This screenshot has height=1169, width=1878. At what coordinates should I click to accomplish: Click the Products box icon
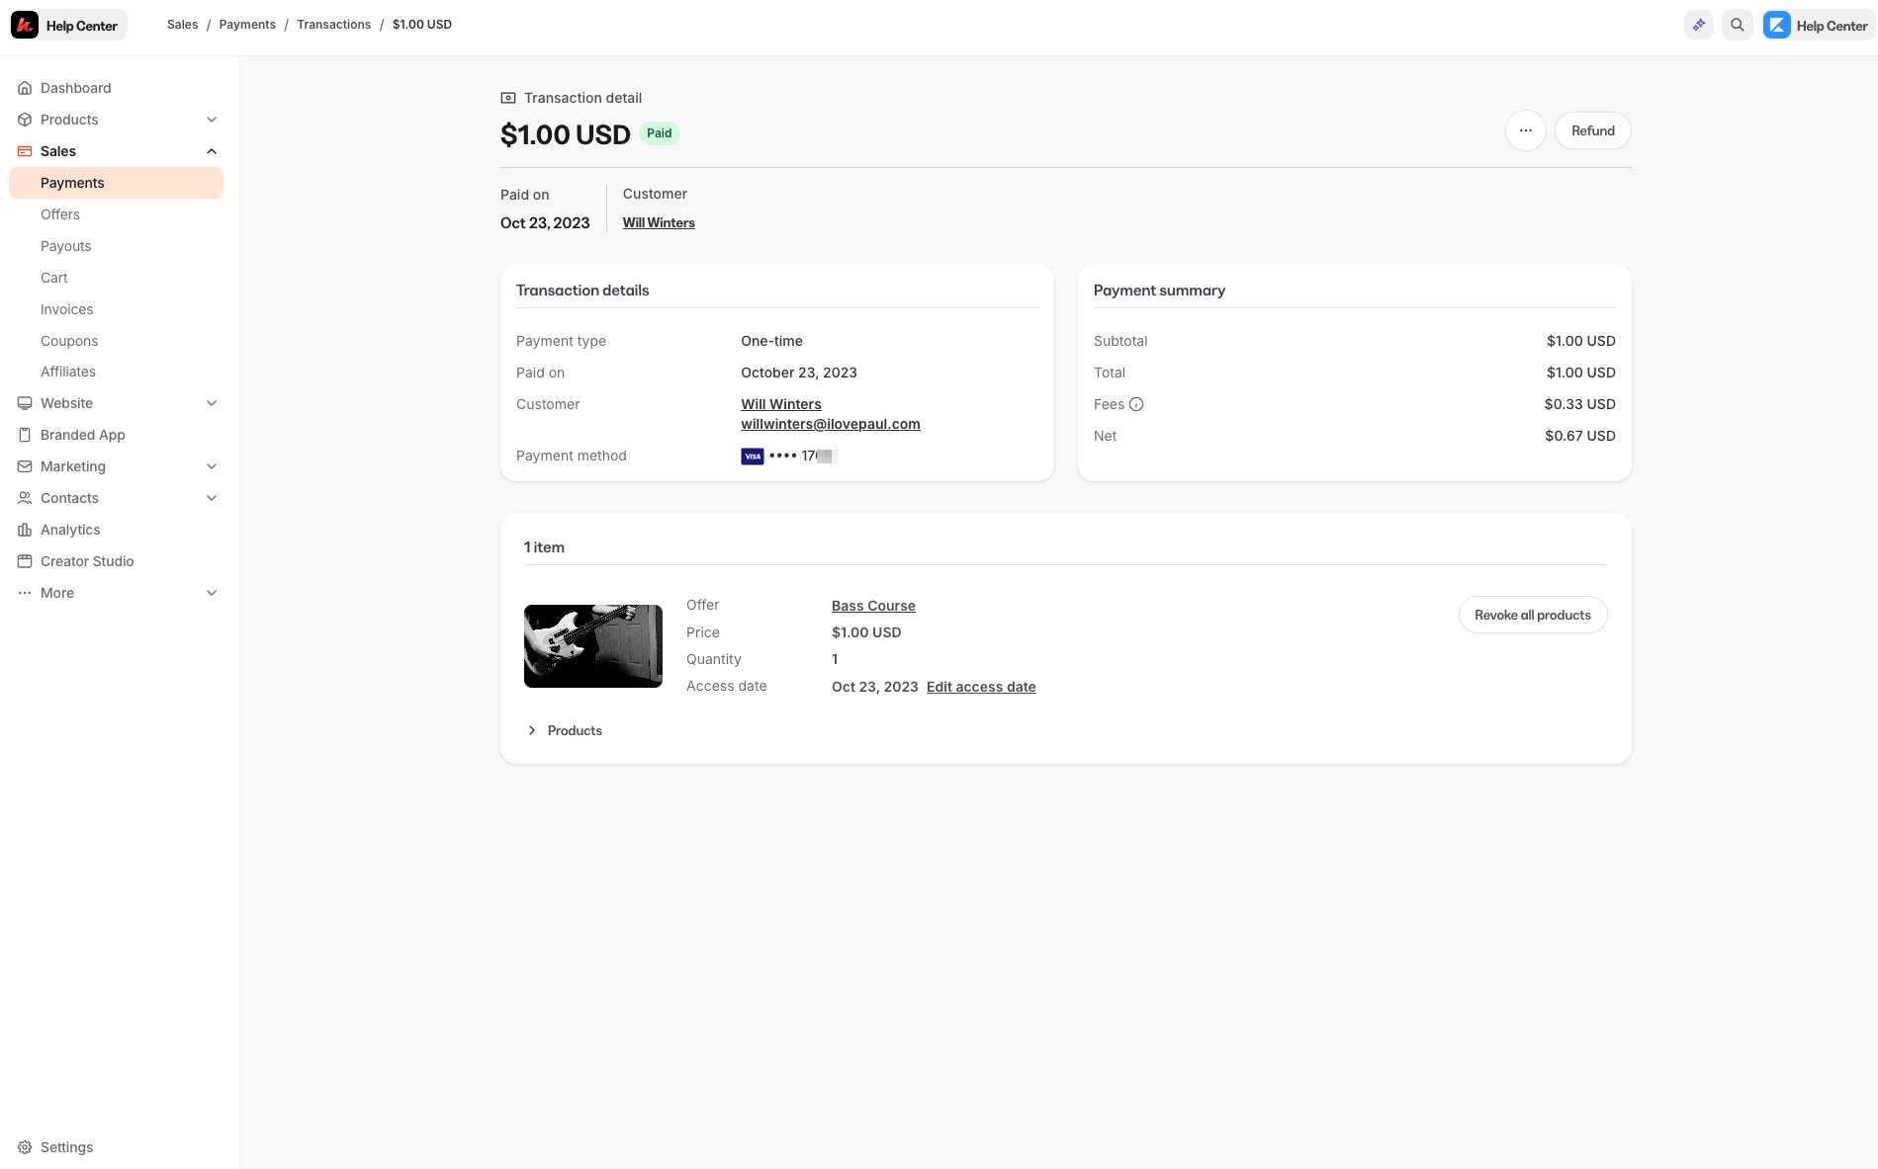(x=25, y=120)
